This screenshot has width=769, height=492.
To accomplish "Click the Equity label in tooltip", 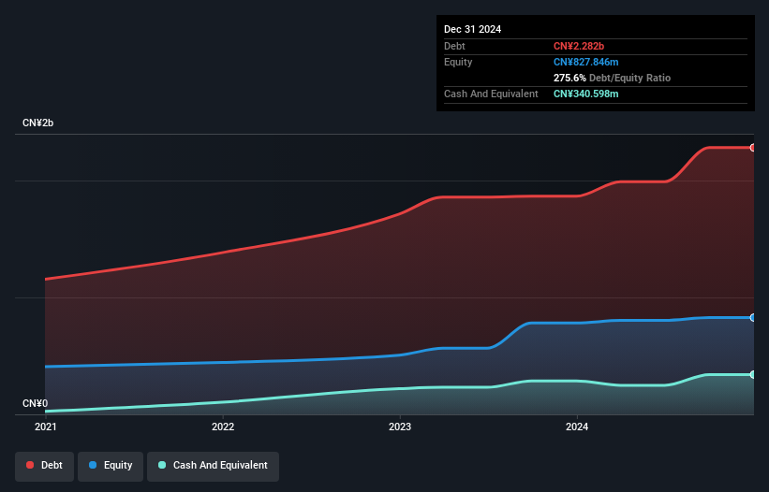I will click(458, 62).
